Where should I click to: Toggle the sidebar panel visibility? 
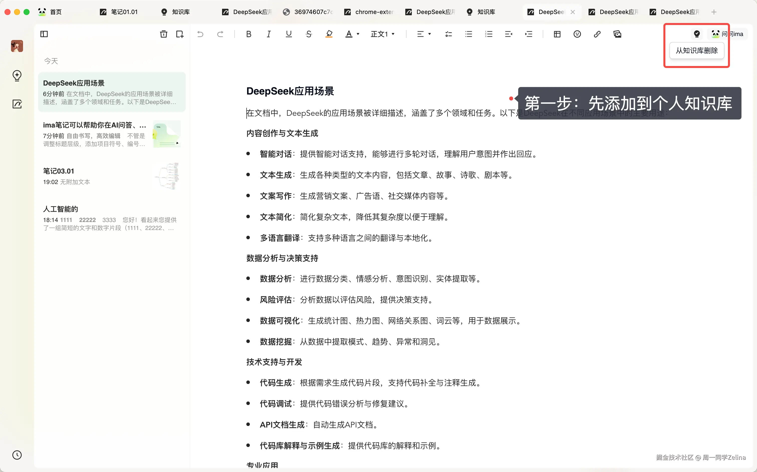pyautogui.click(x=44, y=34)
